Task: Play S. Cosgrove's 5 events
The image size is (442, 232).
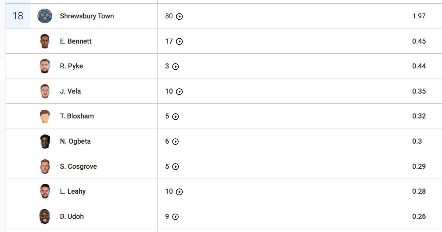Action: click(175, 167)
